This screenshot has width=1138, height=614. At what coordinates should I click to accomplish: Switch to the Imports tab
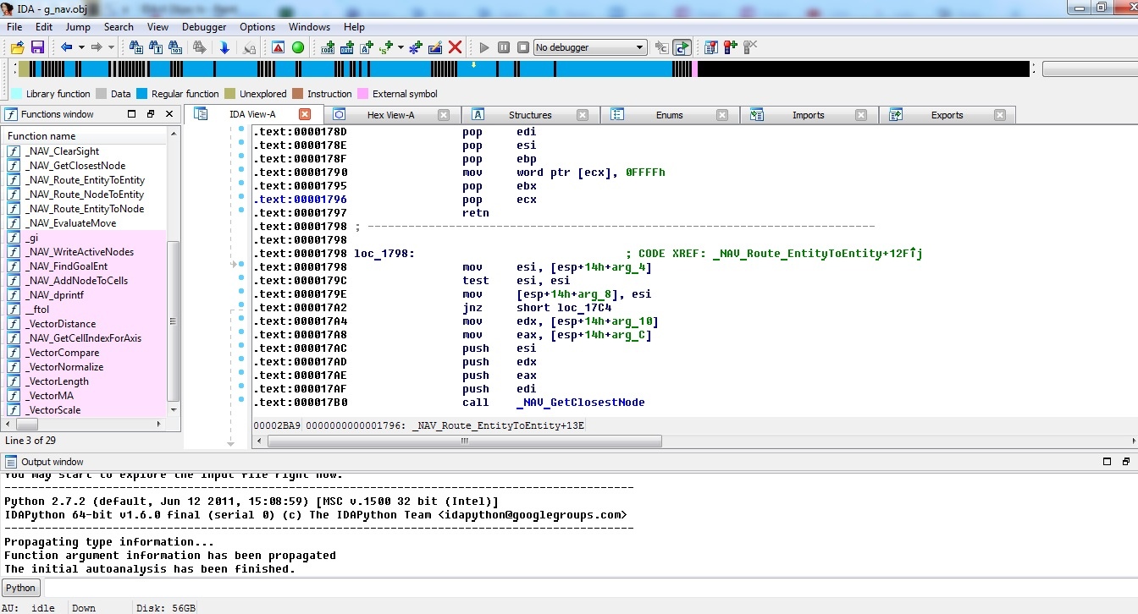808,115
